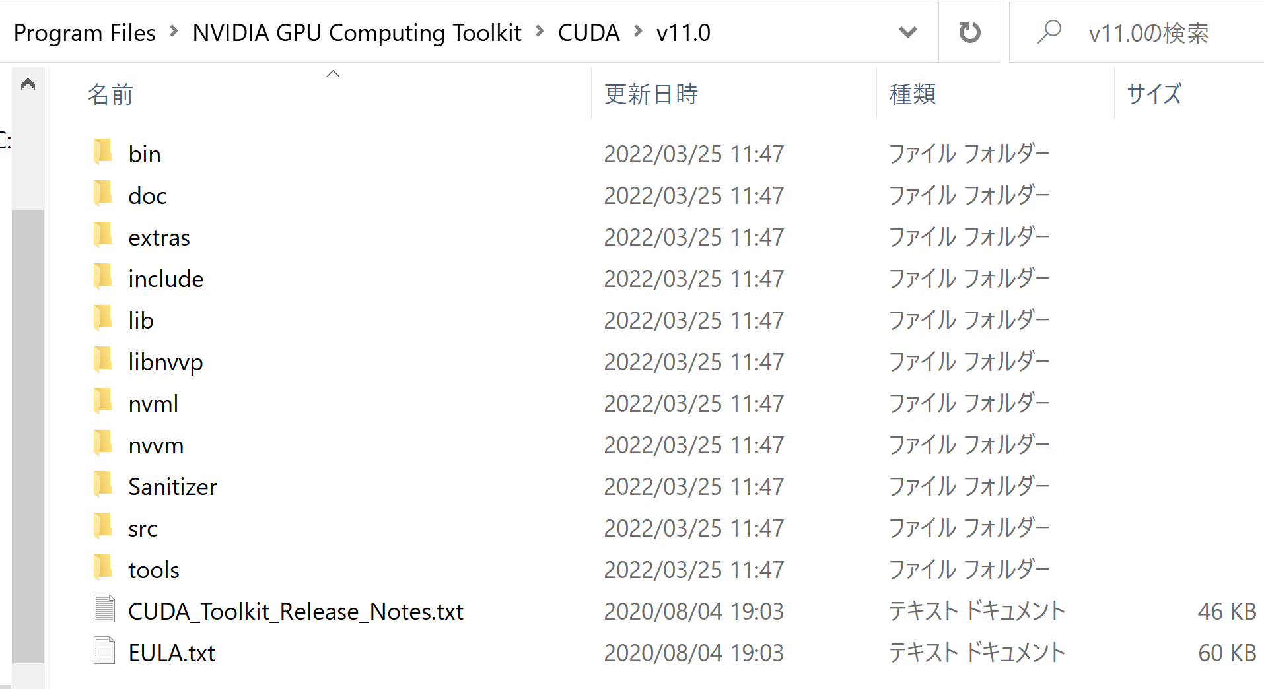Image resolution: width=1264 pixels, height=689 pixels.
Task: Sort by the 更新日時 column header
Action: tap(651, 94)
